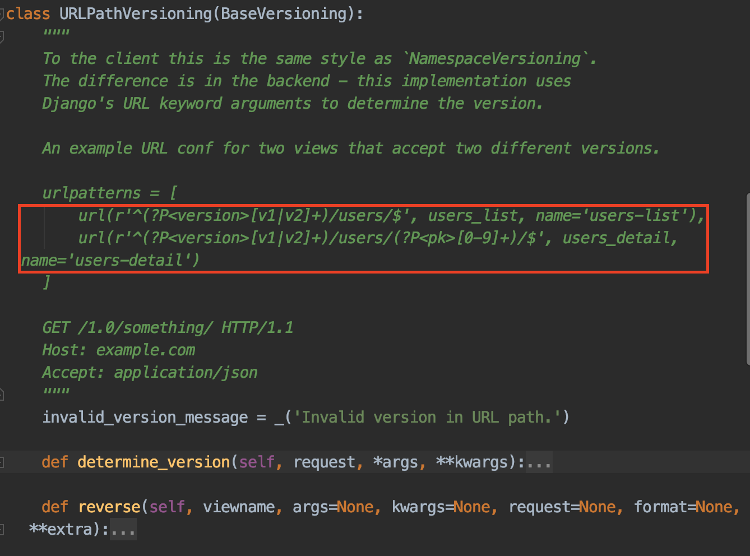This screenshot has height=556, width=750.
Task: Click self in the reverse signature
Action: pos(167,507)
